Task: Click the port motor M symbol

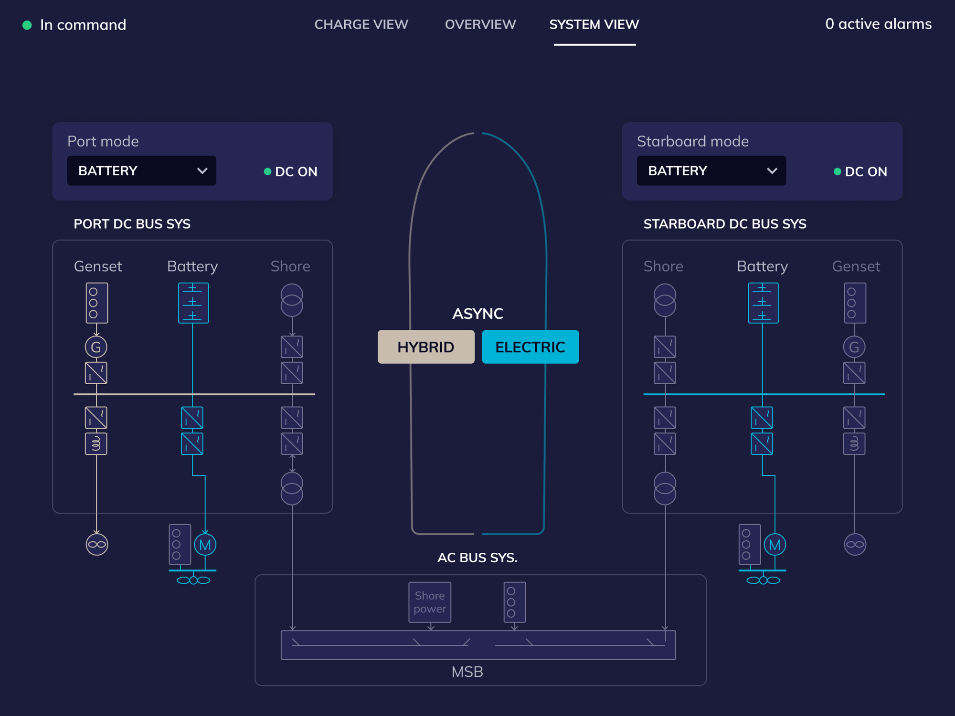Action: [205, 545]
